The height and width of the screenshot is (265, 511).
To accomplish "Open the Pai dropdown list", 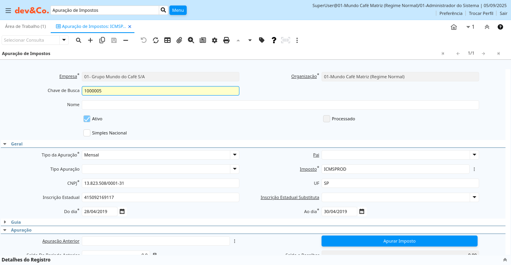I will [474, 155].
